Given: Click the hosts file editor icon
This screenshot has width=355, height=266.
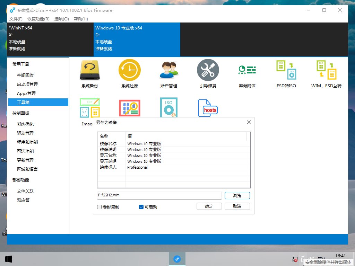Looking at the screenshot, I should pyautogui.click(x=208, y=108).
